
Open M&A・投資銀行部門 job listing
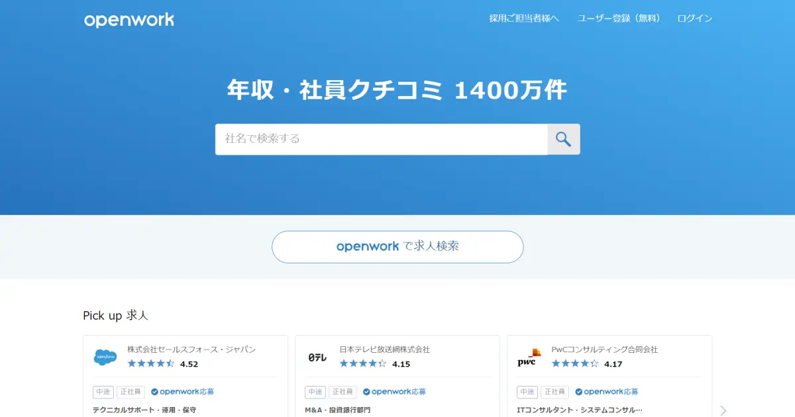pos(337,410)
